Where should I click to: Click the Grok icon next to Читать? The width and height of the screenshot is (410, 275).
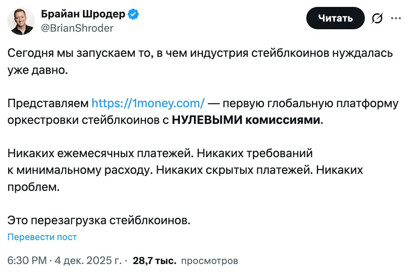[x=377, y=18]
